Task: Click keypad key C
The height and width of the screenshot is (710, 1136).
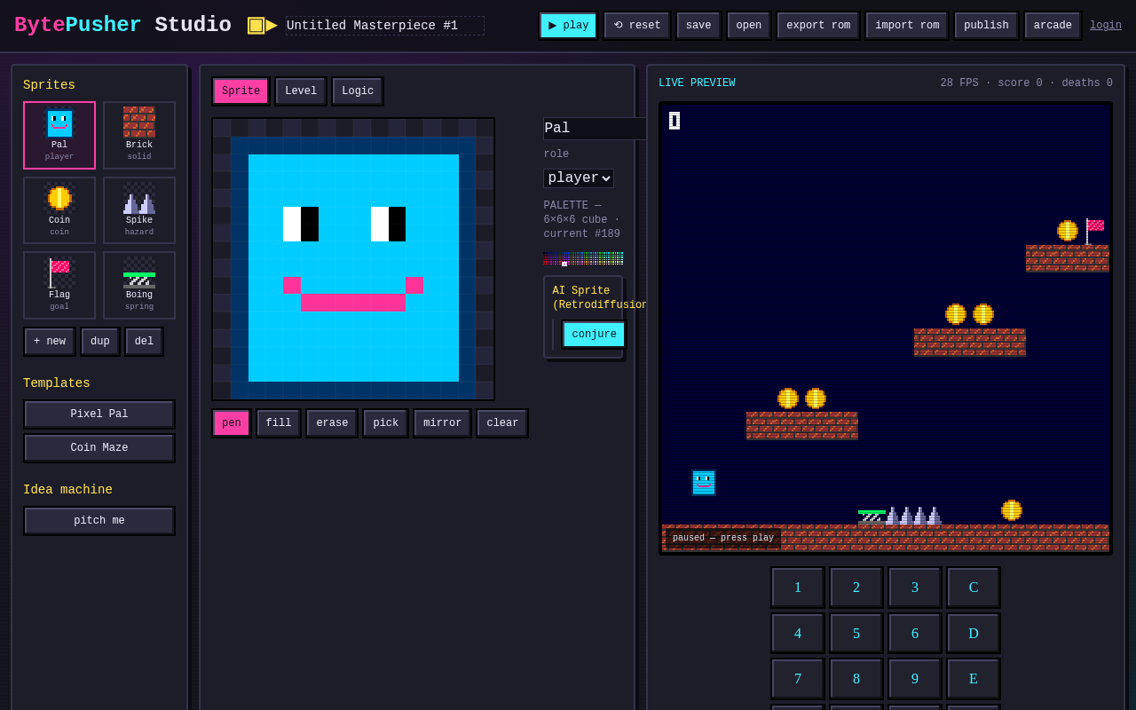Action: click(974, 588)
